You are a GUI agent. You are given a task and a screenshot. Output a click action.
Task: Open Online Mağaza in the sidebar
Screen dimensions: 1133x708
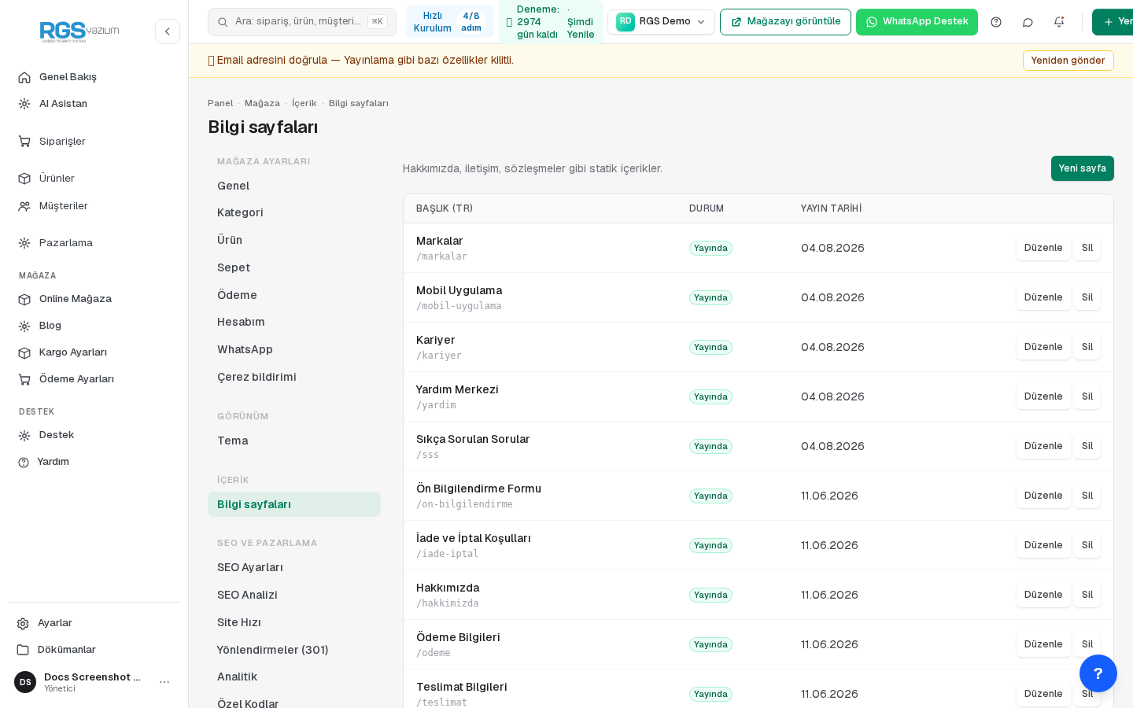click(x=94, y=299)
